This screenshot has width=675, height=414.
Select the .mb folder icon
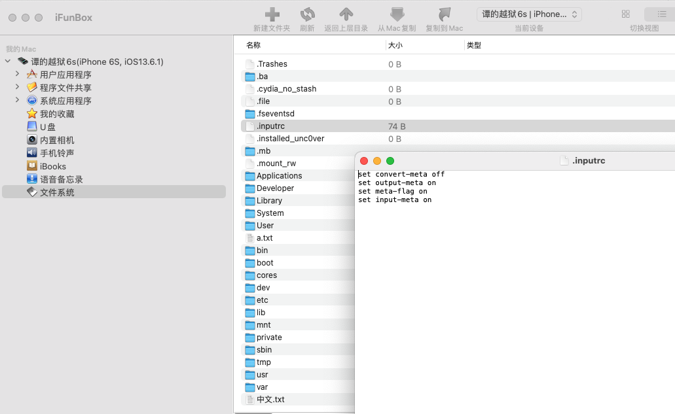coord(249,151)
